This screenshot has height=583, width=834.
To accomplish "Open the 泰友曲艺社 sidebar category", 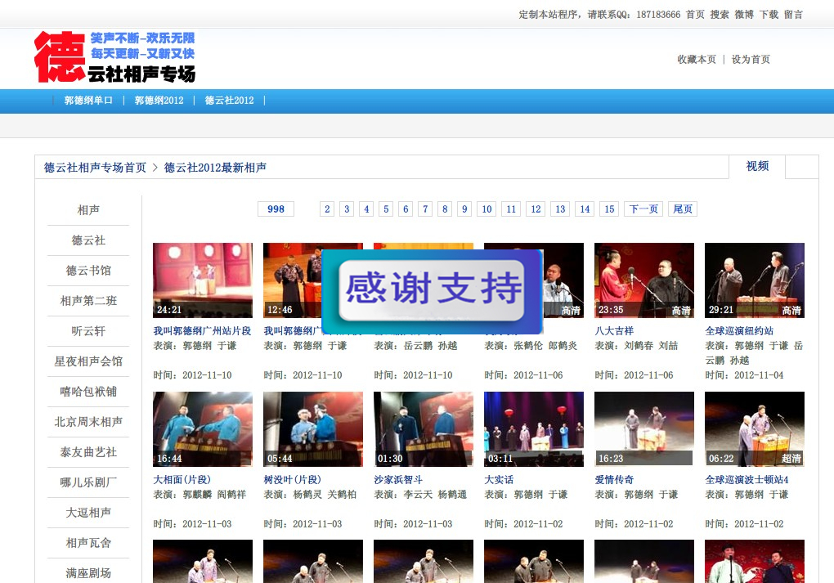I will click(x=88, y=453).
